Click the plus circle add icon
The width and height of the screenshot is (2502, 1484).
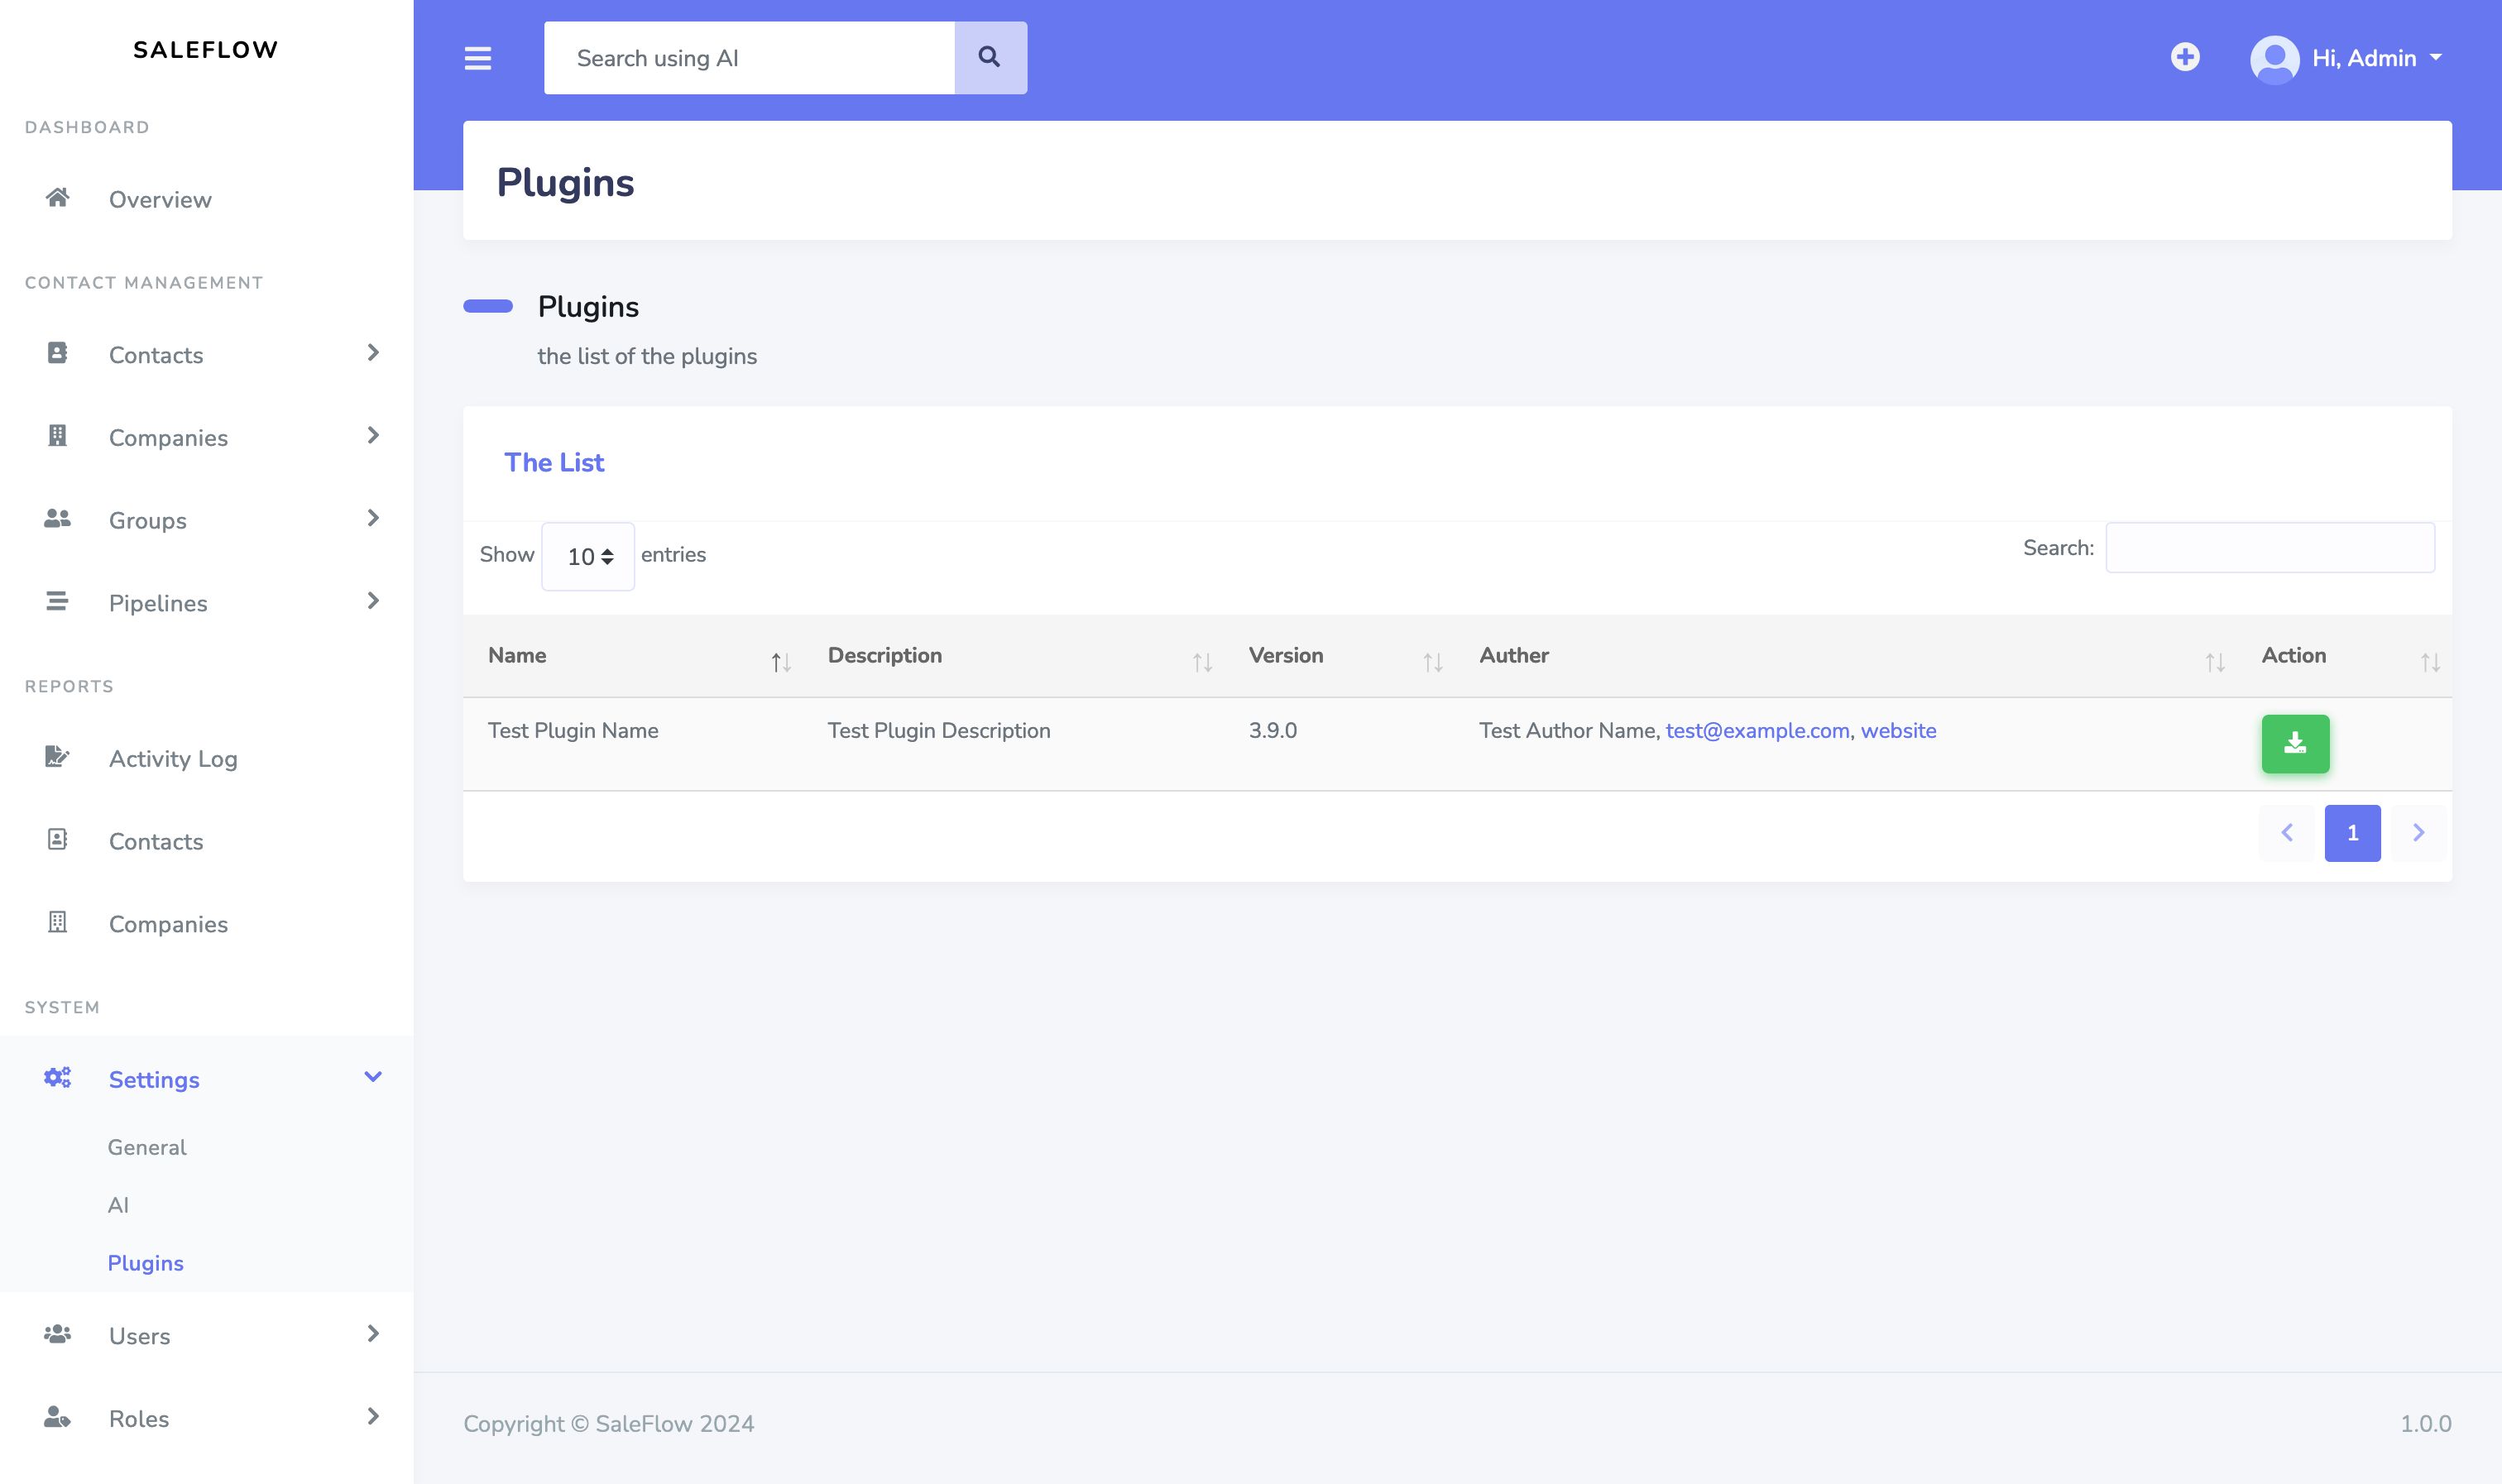point(2185,57)
